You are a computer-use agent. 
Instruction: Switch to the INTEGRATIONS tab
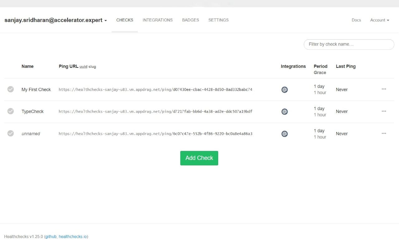(157, 20)
